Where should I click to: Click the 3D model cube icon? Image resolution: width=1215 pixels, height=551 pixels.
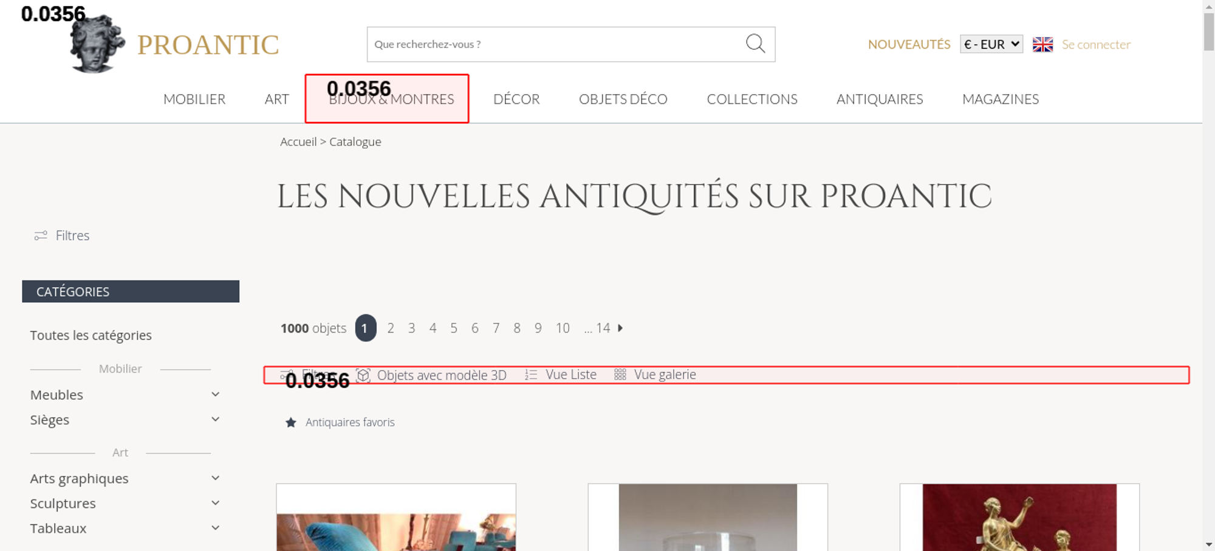click(x=363, y=375)
